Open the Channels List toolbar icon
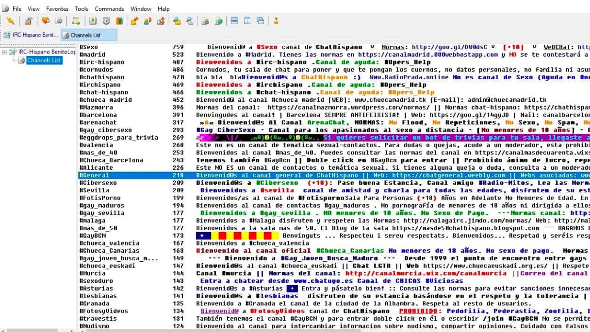This screenshot has width=590, height=332. point(59,21)
